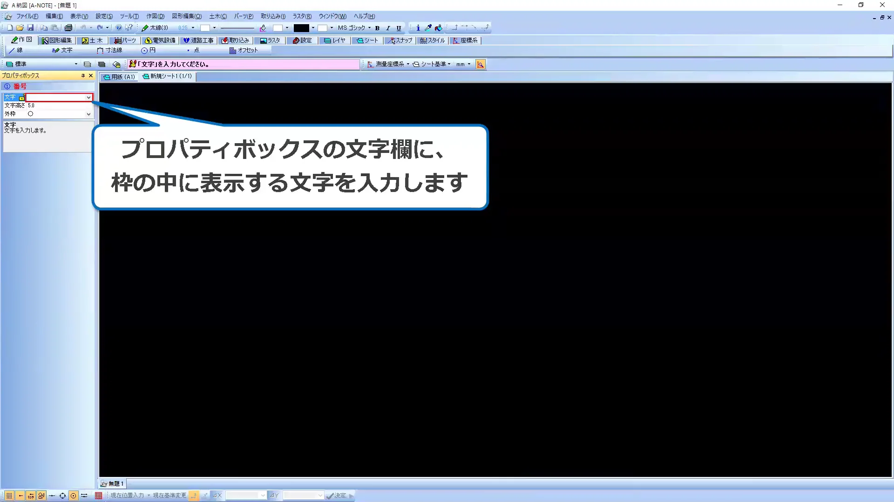Click the 決定 confirm button
This screenshot has width=894, height=502.
[336, 495]
